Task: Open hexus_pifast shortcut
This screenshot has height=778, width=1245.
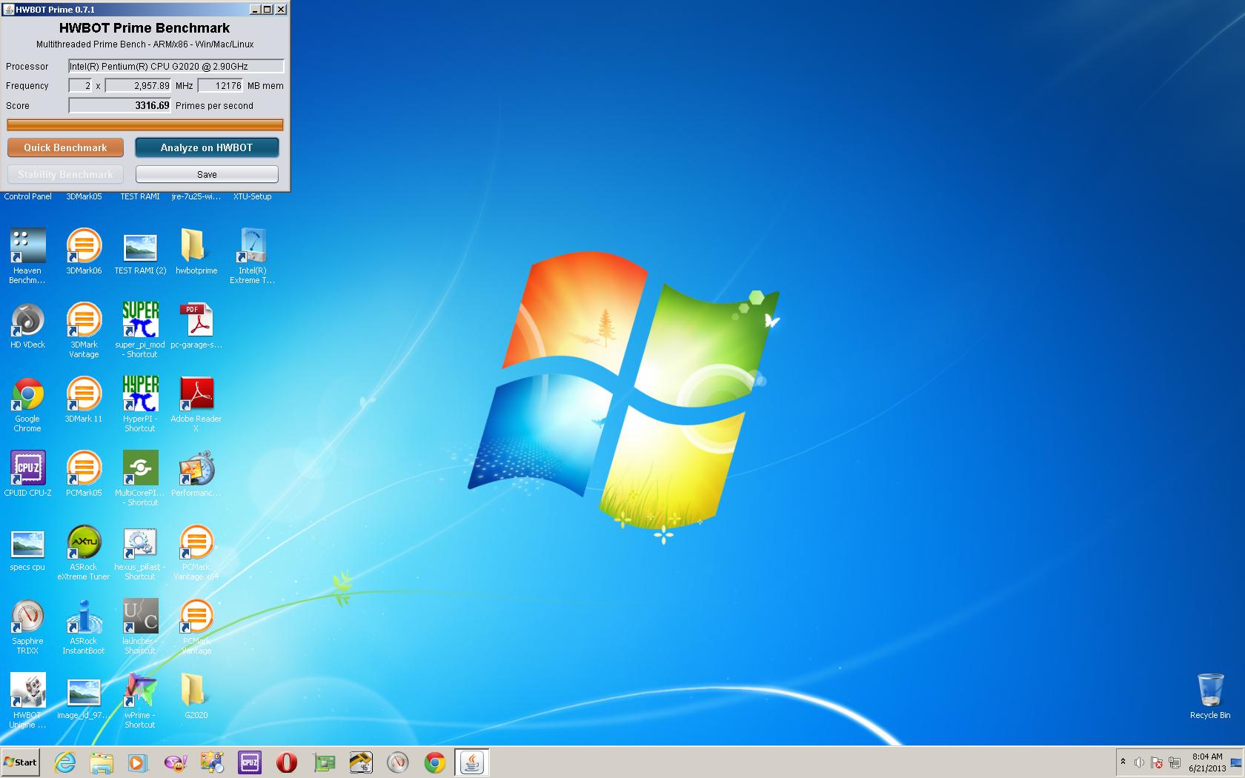Action: point(140,552)
